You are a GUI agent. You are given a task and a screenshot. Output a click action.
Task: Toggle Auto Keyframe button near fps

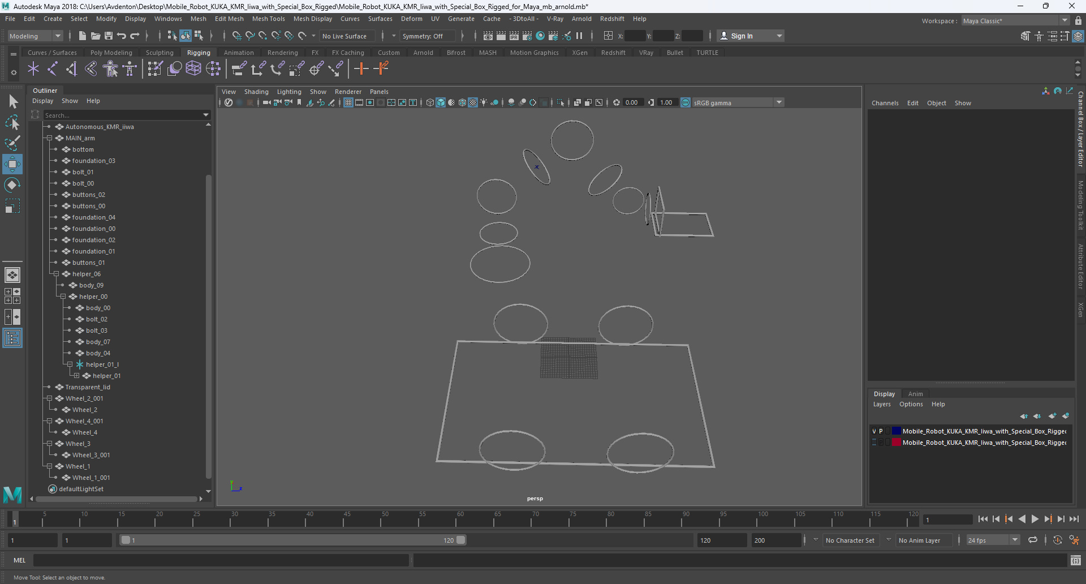tap(1057, 540)
